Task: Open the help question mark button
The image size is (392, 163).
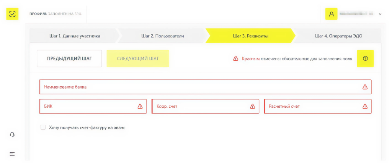Action: (x=365, y=58)
